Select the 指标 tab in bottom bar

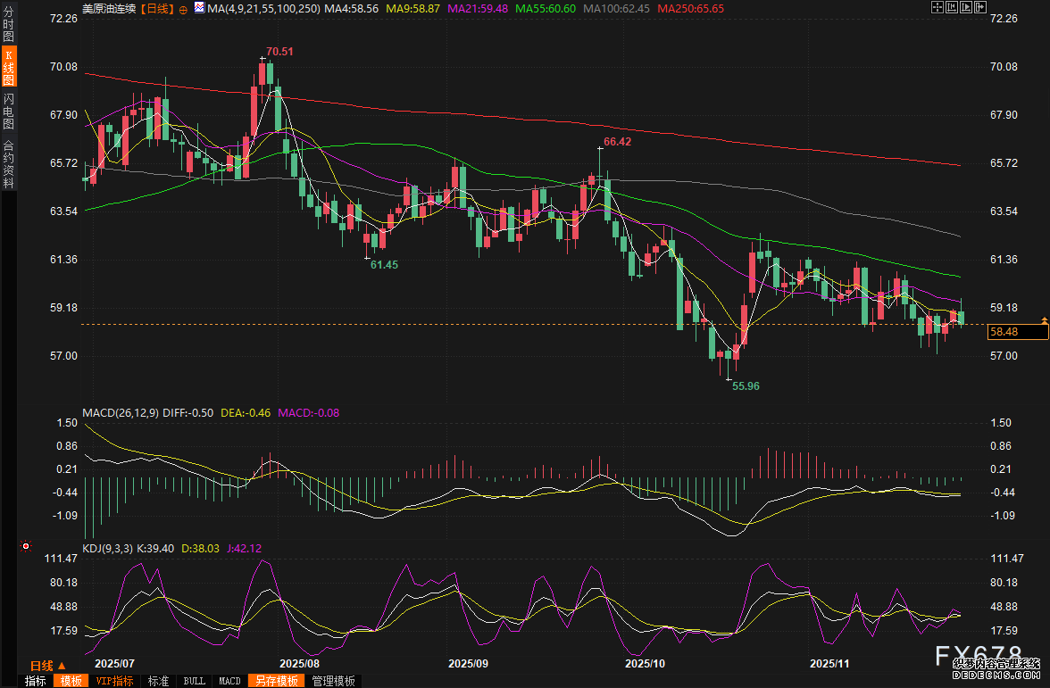(x=36, y=681)
